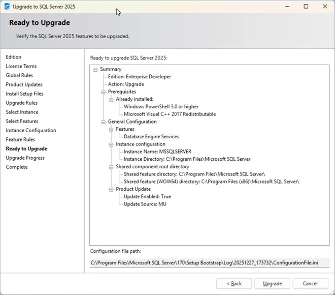Viewport: 335px width, 295px height.
Task: Select the Prerequisites tree item
Action: tap(122, 92)
